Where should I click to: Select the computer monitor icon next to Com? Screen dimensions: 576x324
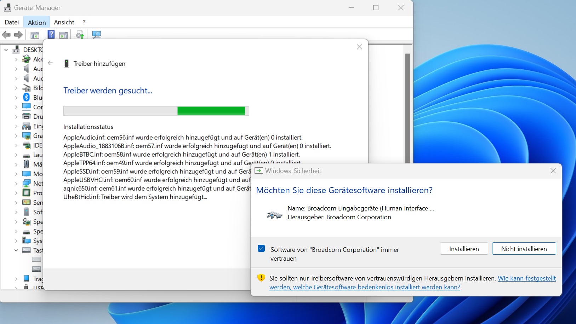tap(26, 107)
